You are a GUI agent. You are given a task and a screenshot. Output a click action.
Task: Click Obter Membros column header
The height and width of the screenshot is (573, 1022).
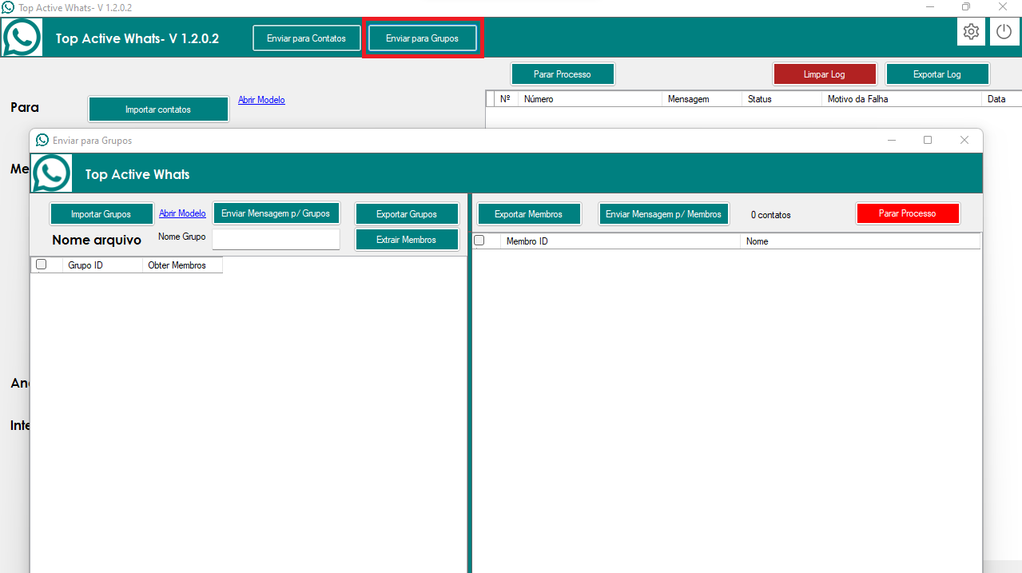(x=182, y=265)
